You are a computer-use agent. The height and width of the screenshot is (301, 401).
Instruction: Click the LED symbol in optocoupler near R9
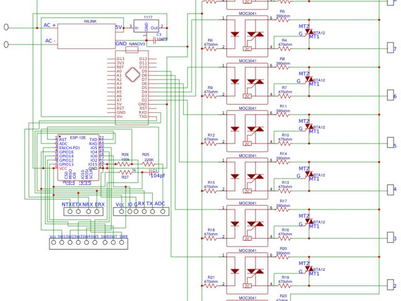coord(235,81)
